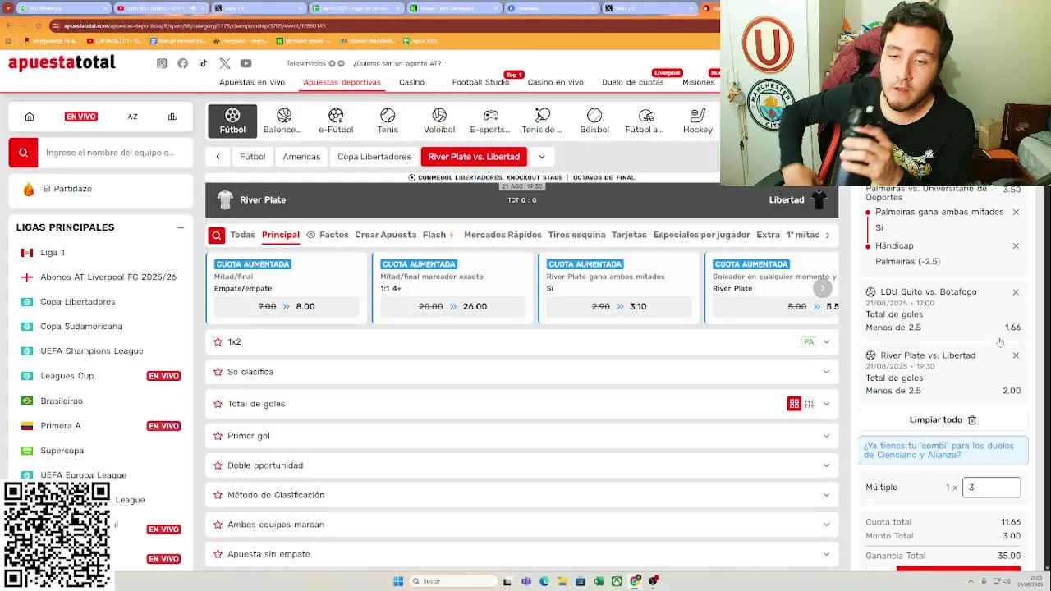Favorite the Se clasifica market star
Image resolution: width=1051 pixels, height=591 pixels.
click(218, 372)
